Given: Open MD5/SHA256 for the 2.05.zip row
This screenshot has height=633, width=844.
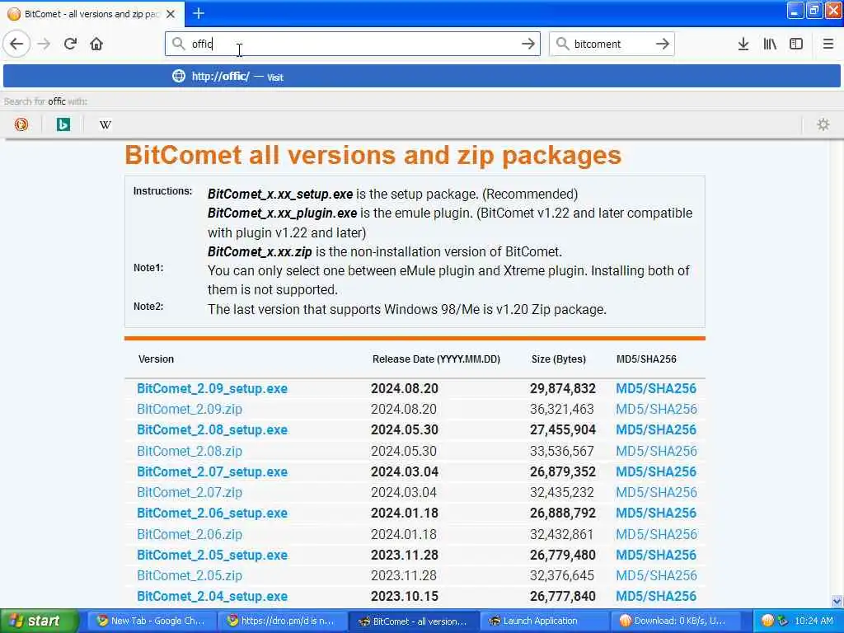Looking at the screenshot, I should (656, 576).
